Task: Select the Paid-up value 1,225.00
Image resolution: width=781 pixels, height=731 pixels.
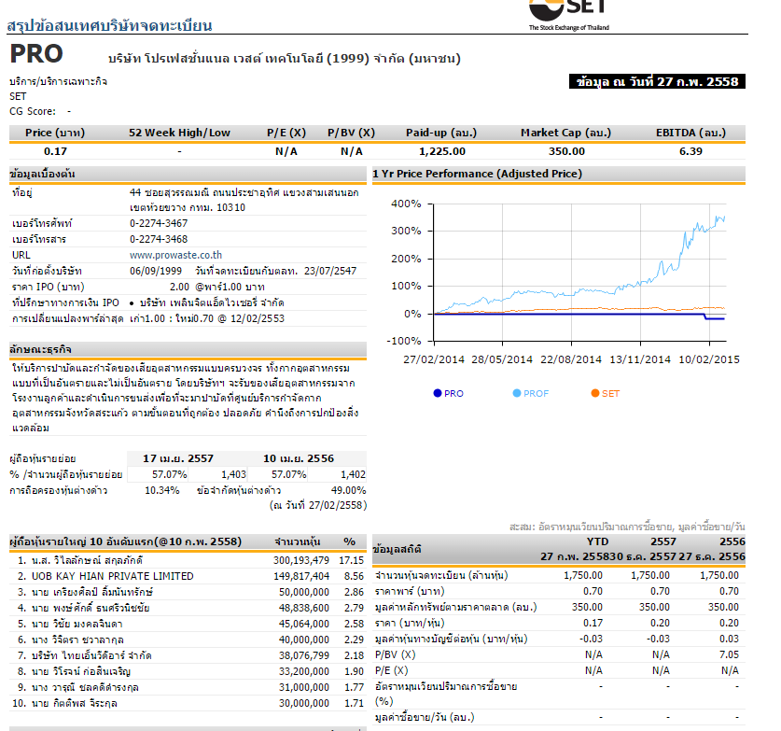Action: [x=441, y=151]
